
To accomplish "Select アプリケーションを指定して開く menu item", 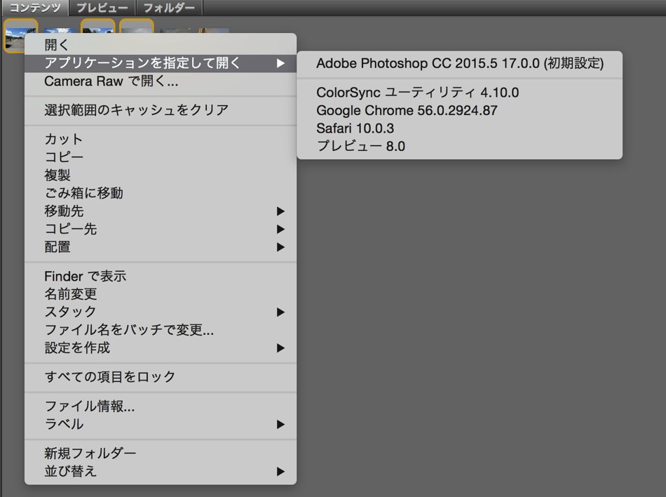I will tap(161, 63).
